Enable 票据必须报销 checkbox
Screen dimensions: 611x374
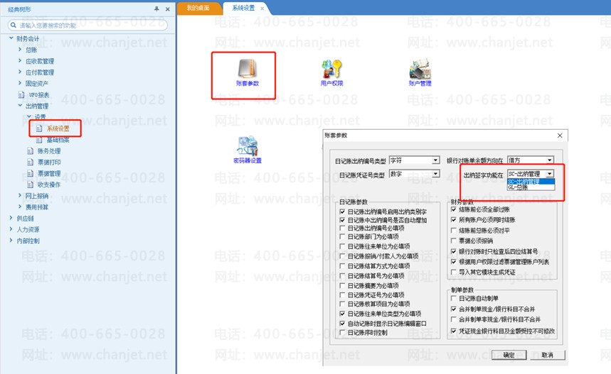454,241
